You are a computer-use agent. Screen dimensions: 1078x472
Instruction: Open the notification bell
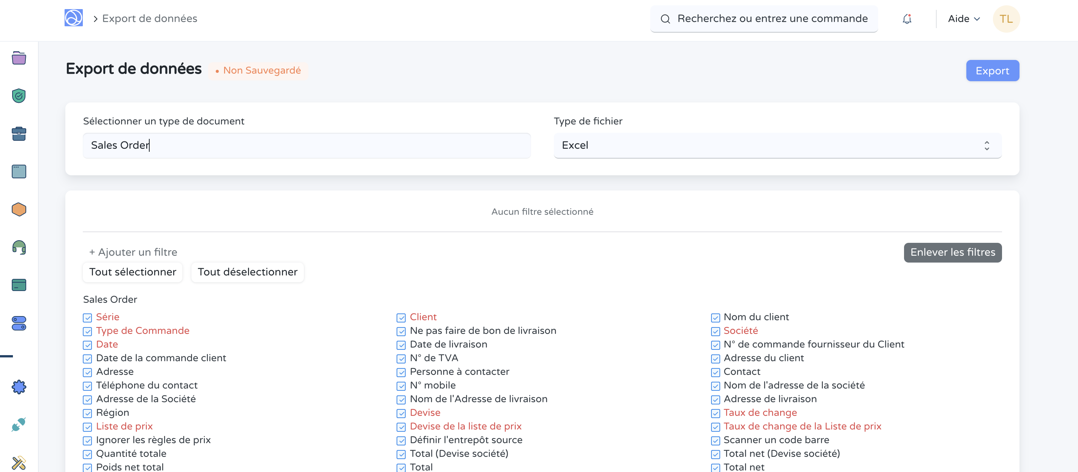tap(907, 19)
